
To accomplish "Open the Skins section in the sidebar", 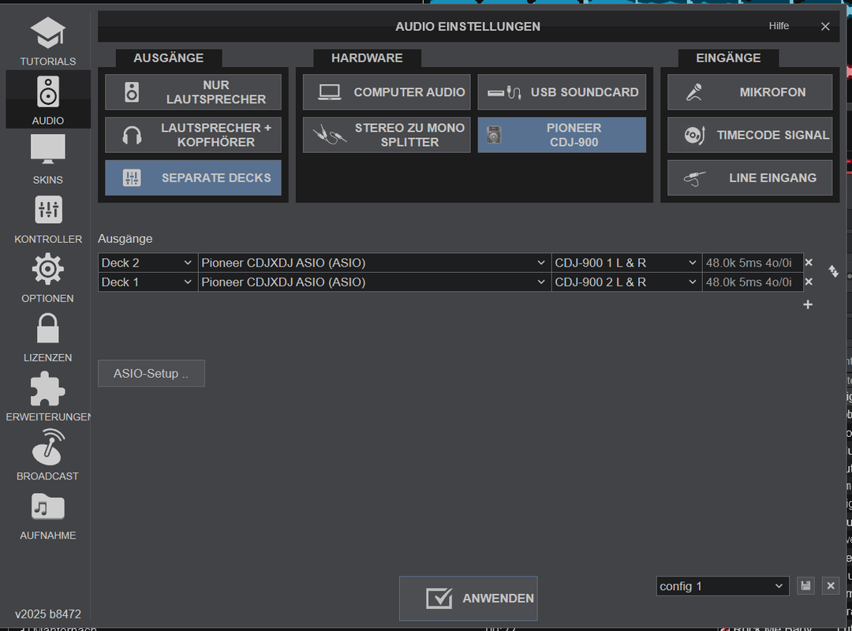I will (48, 159).
